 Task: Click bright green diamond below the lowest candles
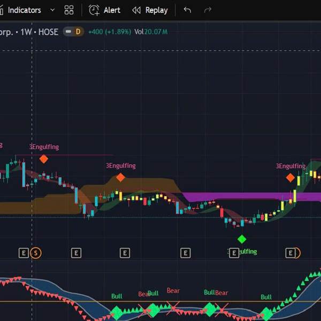242,239
